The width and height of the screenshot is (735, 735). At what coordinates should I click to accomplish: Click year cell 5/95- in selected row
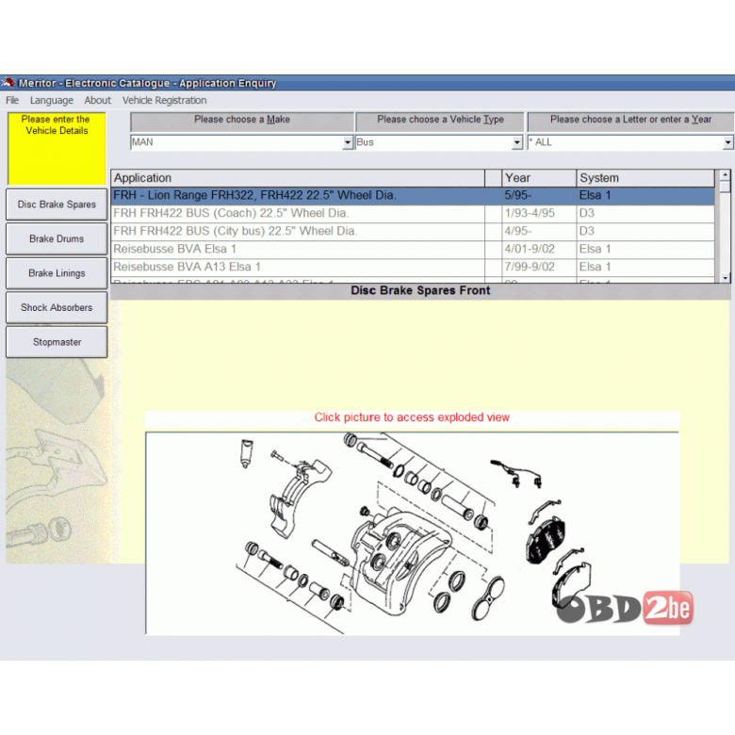coord(539,195)
